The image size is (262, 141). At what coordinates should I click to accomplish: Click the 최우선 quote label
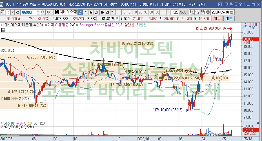click(x=125, y=19)
